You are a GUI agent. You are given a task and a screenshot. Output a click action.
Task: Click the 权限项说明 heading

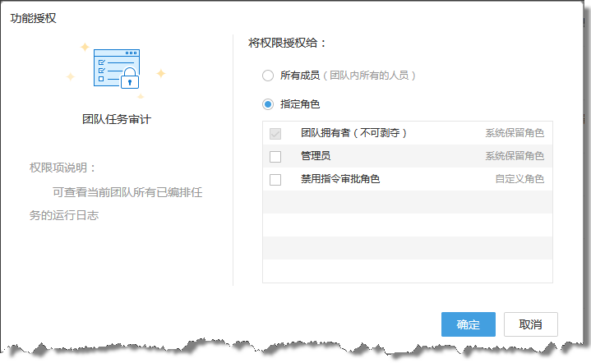pyautogui.click(x=63, y=168)
